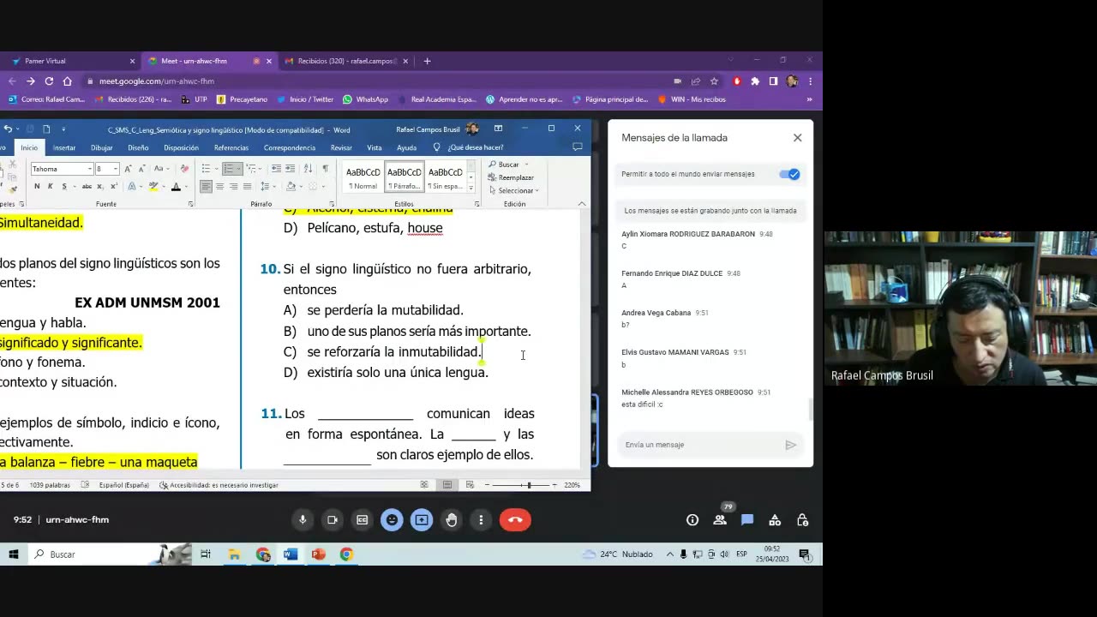Leave the call with red hangup button
The height and width of the screenshot is (617, 1097).
515,519
